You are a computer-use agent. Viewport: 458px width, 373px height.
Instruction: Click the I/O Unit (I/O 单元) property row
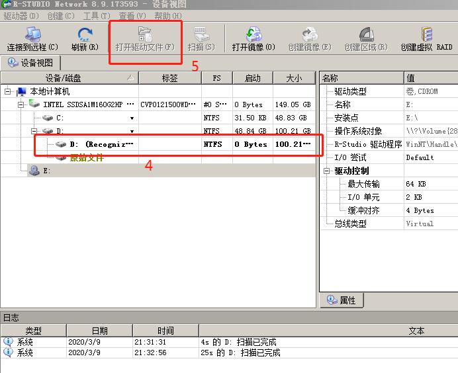click(389, 197)
